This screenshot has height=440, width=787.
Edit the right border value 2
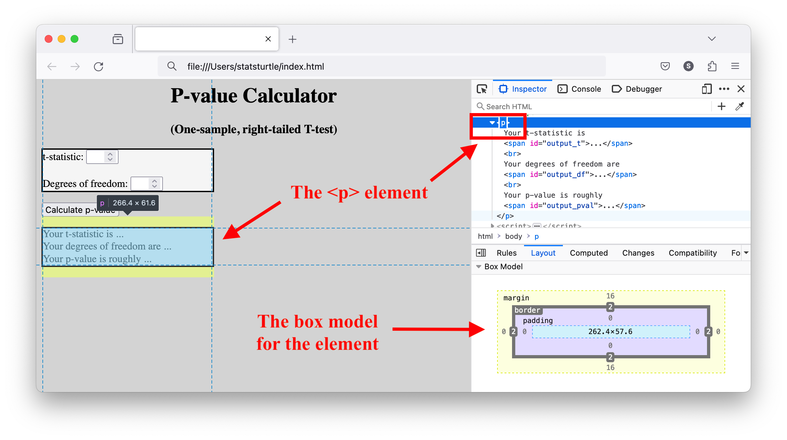(x=708, y=331)
